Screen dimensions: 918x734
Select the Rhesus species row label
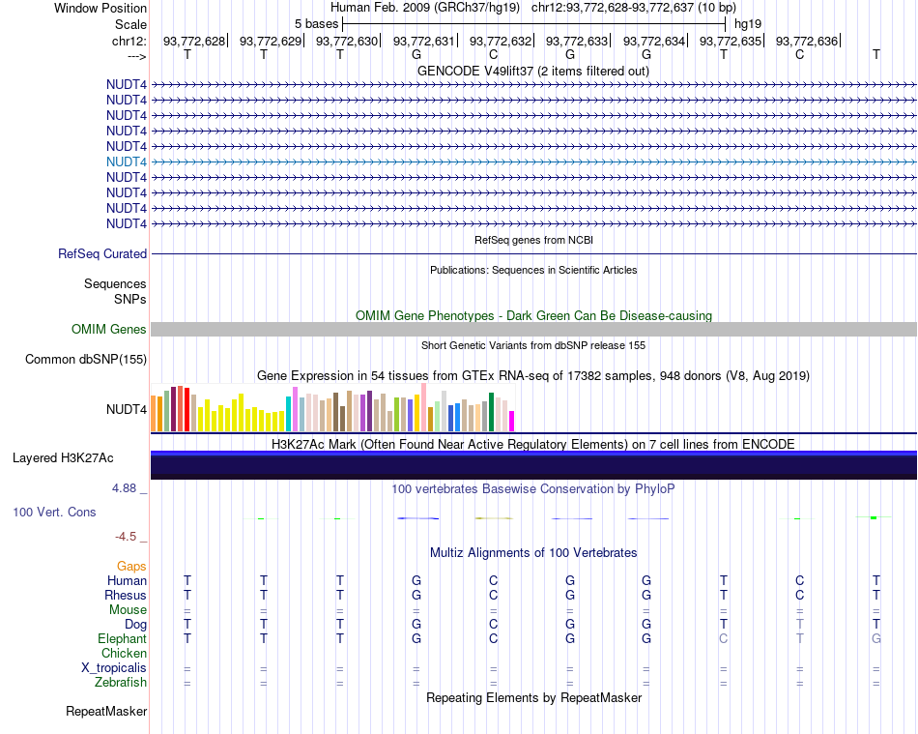(126, 595)
